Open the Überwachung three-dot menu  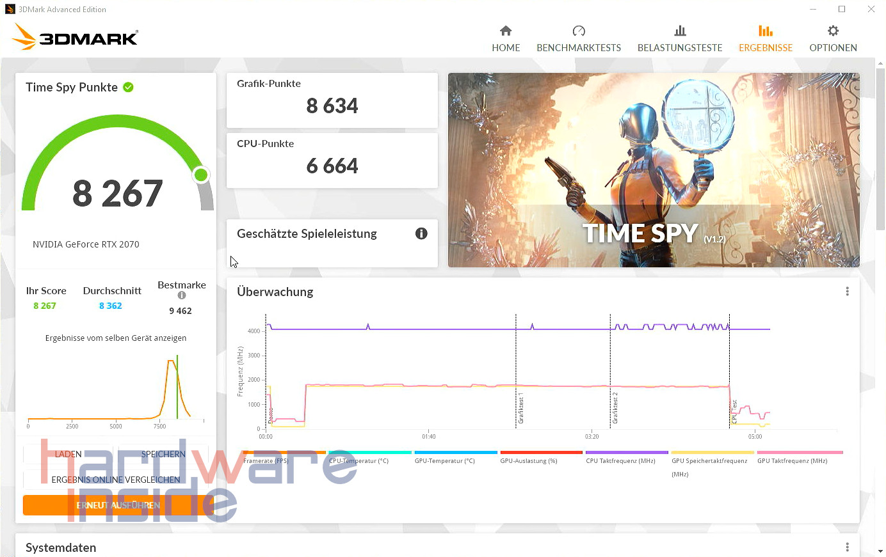pos(847,292)
